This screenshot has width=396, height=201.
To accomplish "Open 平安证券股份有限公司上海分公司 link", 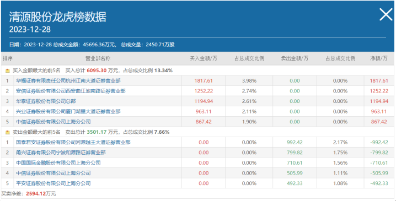I will [53, 183].
